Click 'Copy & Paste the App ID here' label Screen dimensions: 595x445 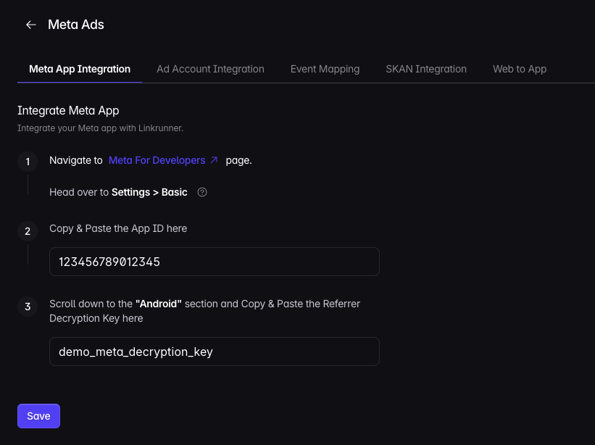[x=118, y=228]
